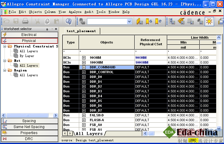Click the filter rows toolbar icon
Viewport: 224px width, 144px height.
172,21
